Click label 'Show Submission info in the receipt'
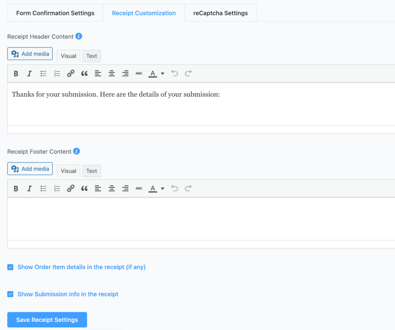Screen dimensions: 395x330 68,294
